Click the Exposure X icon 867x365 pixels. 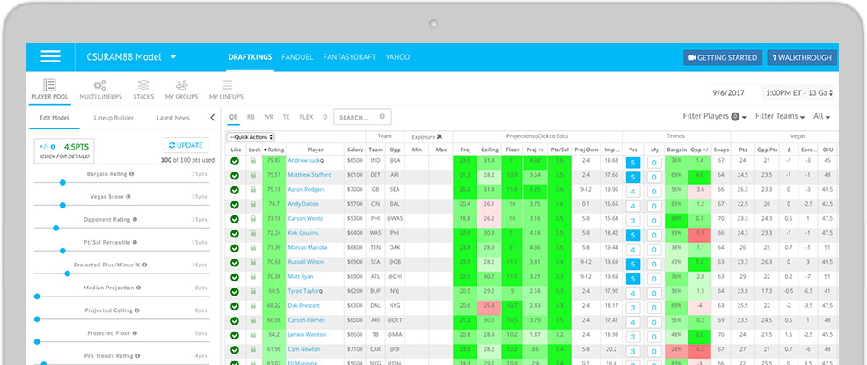(440, 136)
